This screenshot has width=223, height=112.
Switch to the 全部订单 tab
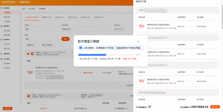[x=32, y=17]
